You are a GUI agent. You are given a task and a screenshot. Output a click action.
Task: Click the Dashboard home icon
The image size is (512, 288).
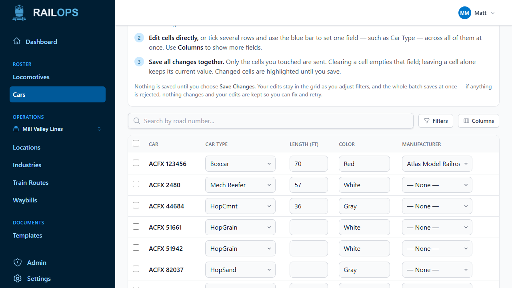click(x=17, y=41)
